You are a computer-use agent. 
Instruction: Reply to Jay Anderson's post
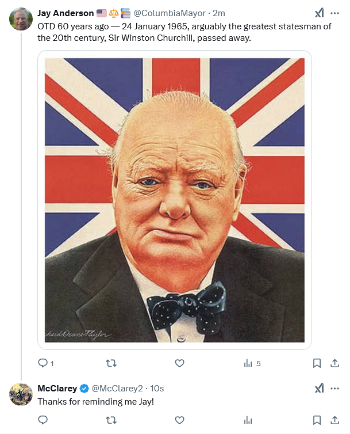pyautogui.click(x=43, y=363)
